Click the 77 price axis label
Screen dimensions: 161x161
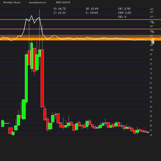click(x=151, y=73)
